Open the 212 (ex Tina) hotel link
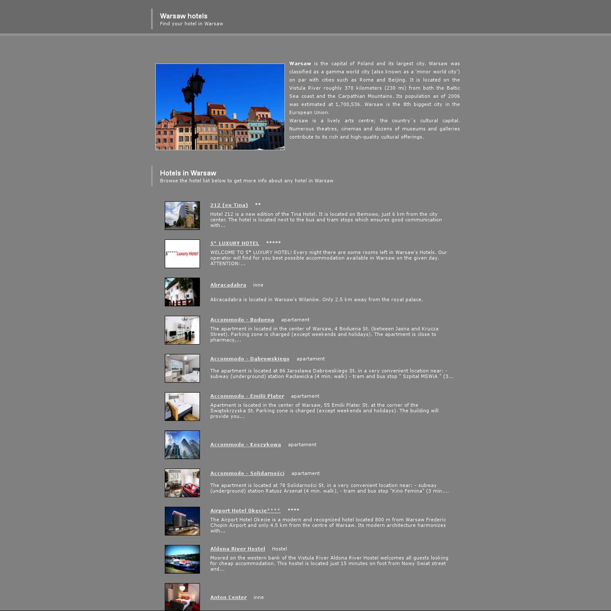The image size is (611, 611). pyautogui.click(x=229, y=205)
